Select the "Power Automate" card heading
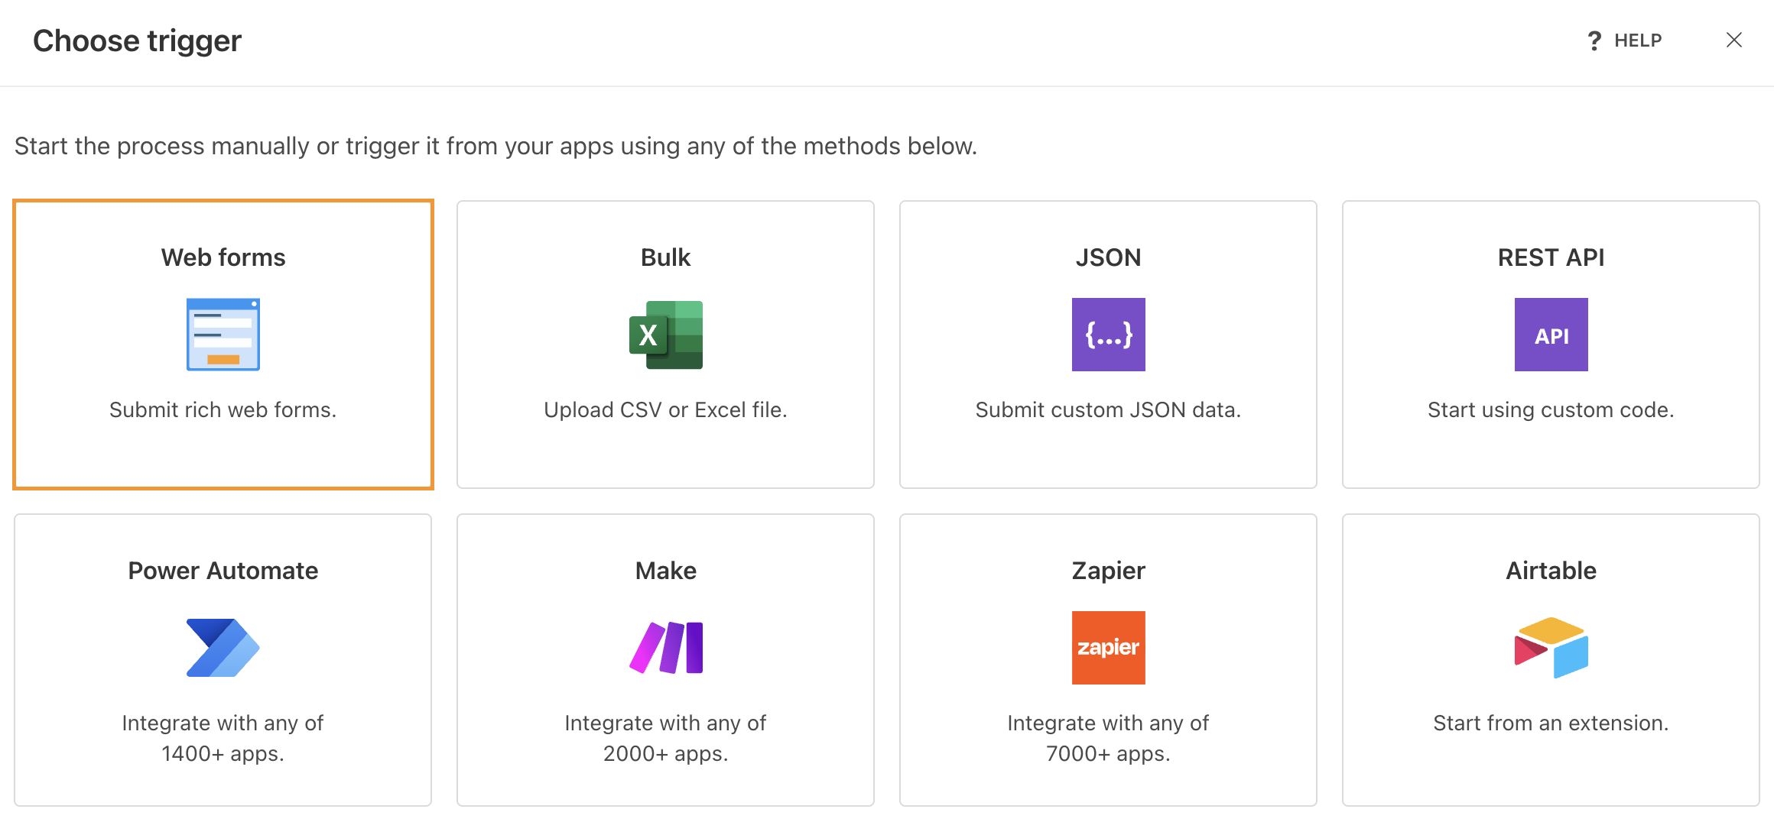1774x822 pixels. pyautogui.click(x=223, y=571)
